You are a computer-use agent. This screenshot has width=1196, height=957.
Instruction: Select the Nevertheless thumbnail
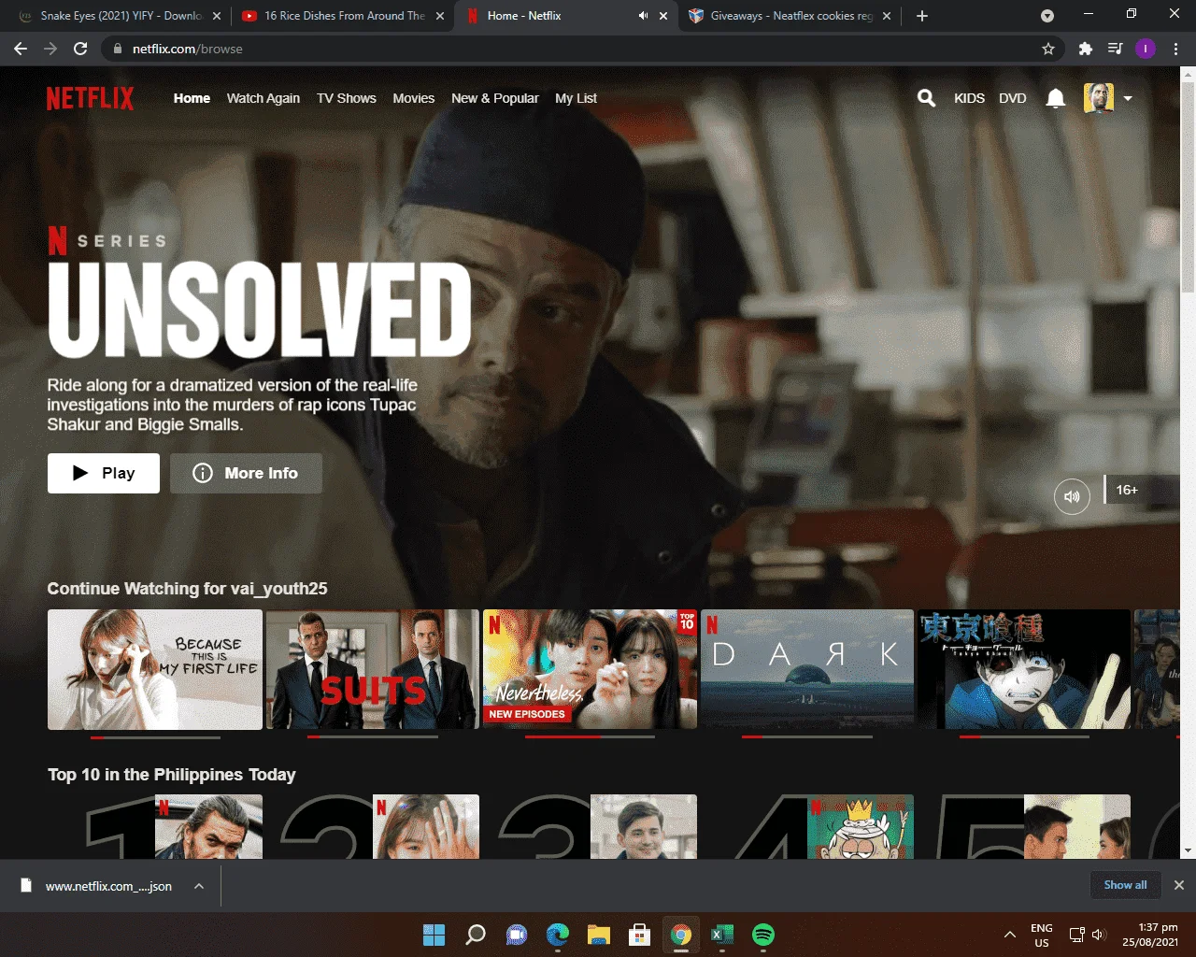(x=590, y=669)
